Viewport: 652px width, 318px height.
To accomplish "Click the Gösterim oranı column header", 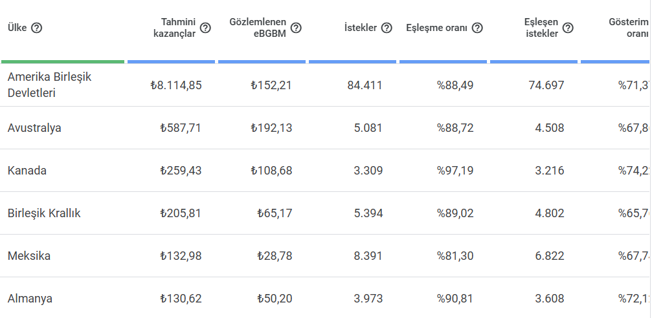I will tap(629, 28).
